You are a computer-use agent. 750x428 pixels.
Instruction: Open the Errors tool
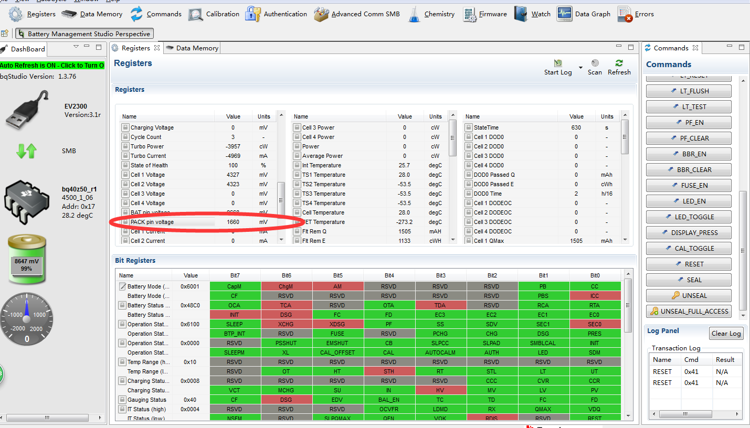click(636, 14)
